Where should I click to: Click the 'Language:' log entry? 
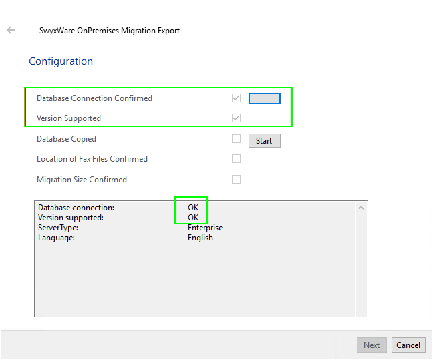(56, 238)
